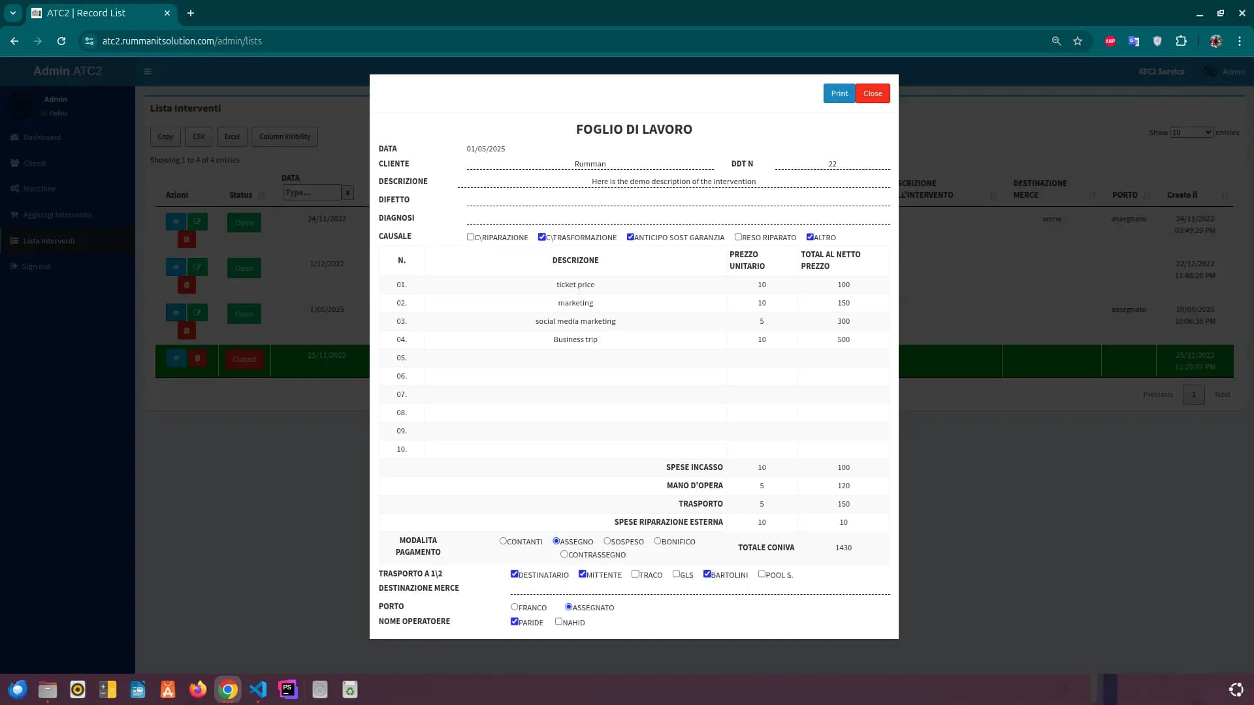Check the RESO RIPARATO checkbox
The width and height of the screenshot is (1254, 705).
738,237
